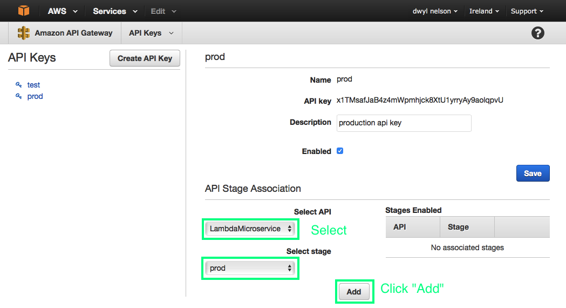Open dwyl nelson account menu
The image size is (566, 308).
coord(435,11)
